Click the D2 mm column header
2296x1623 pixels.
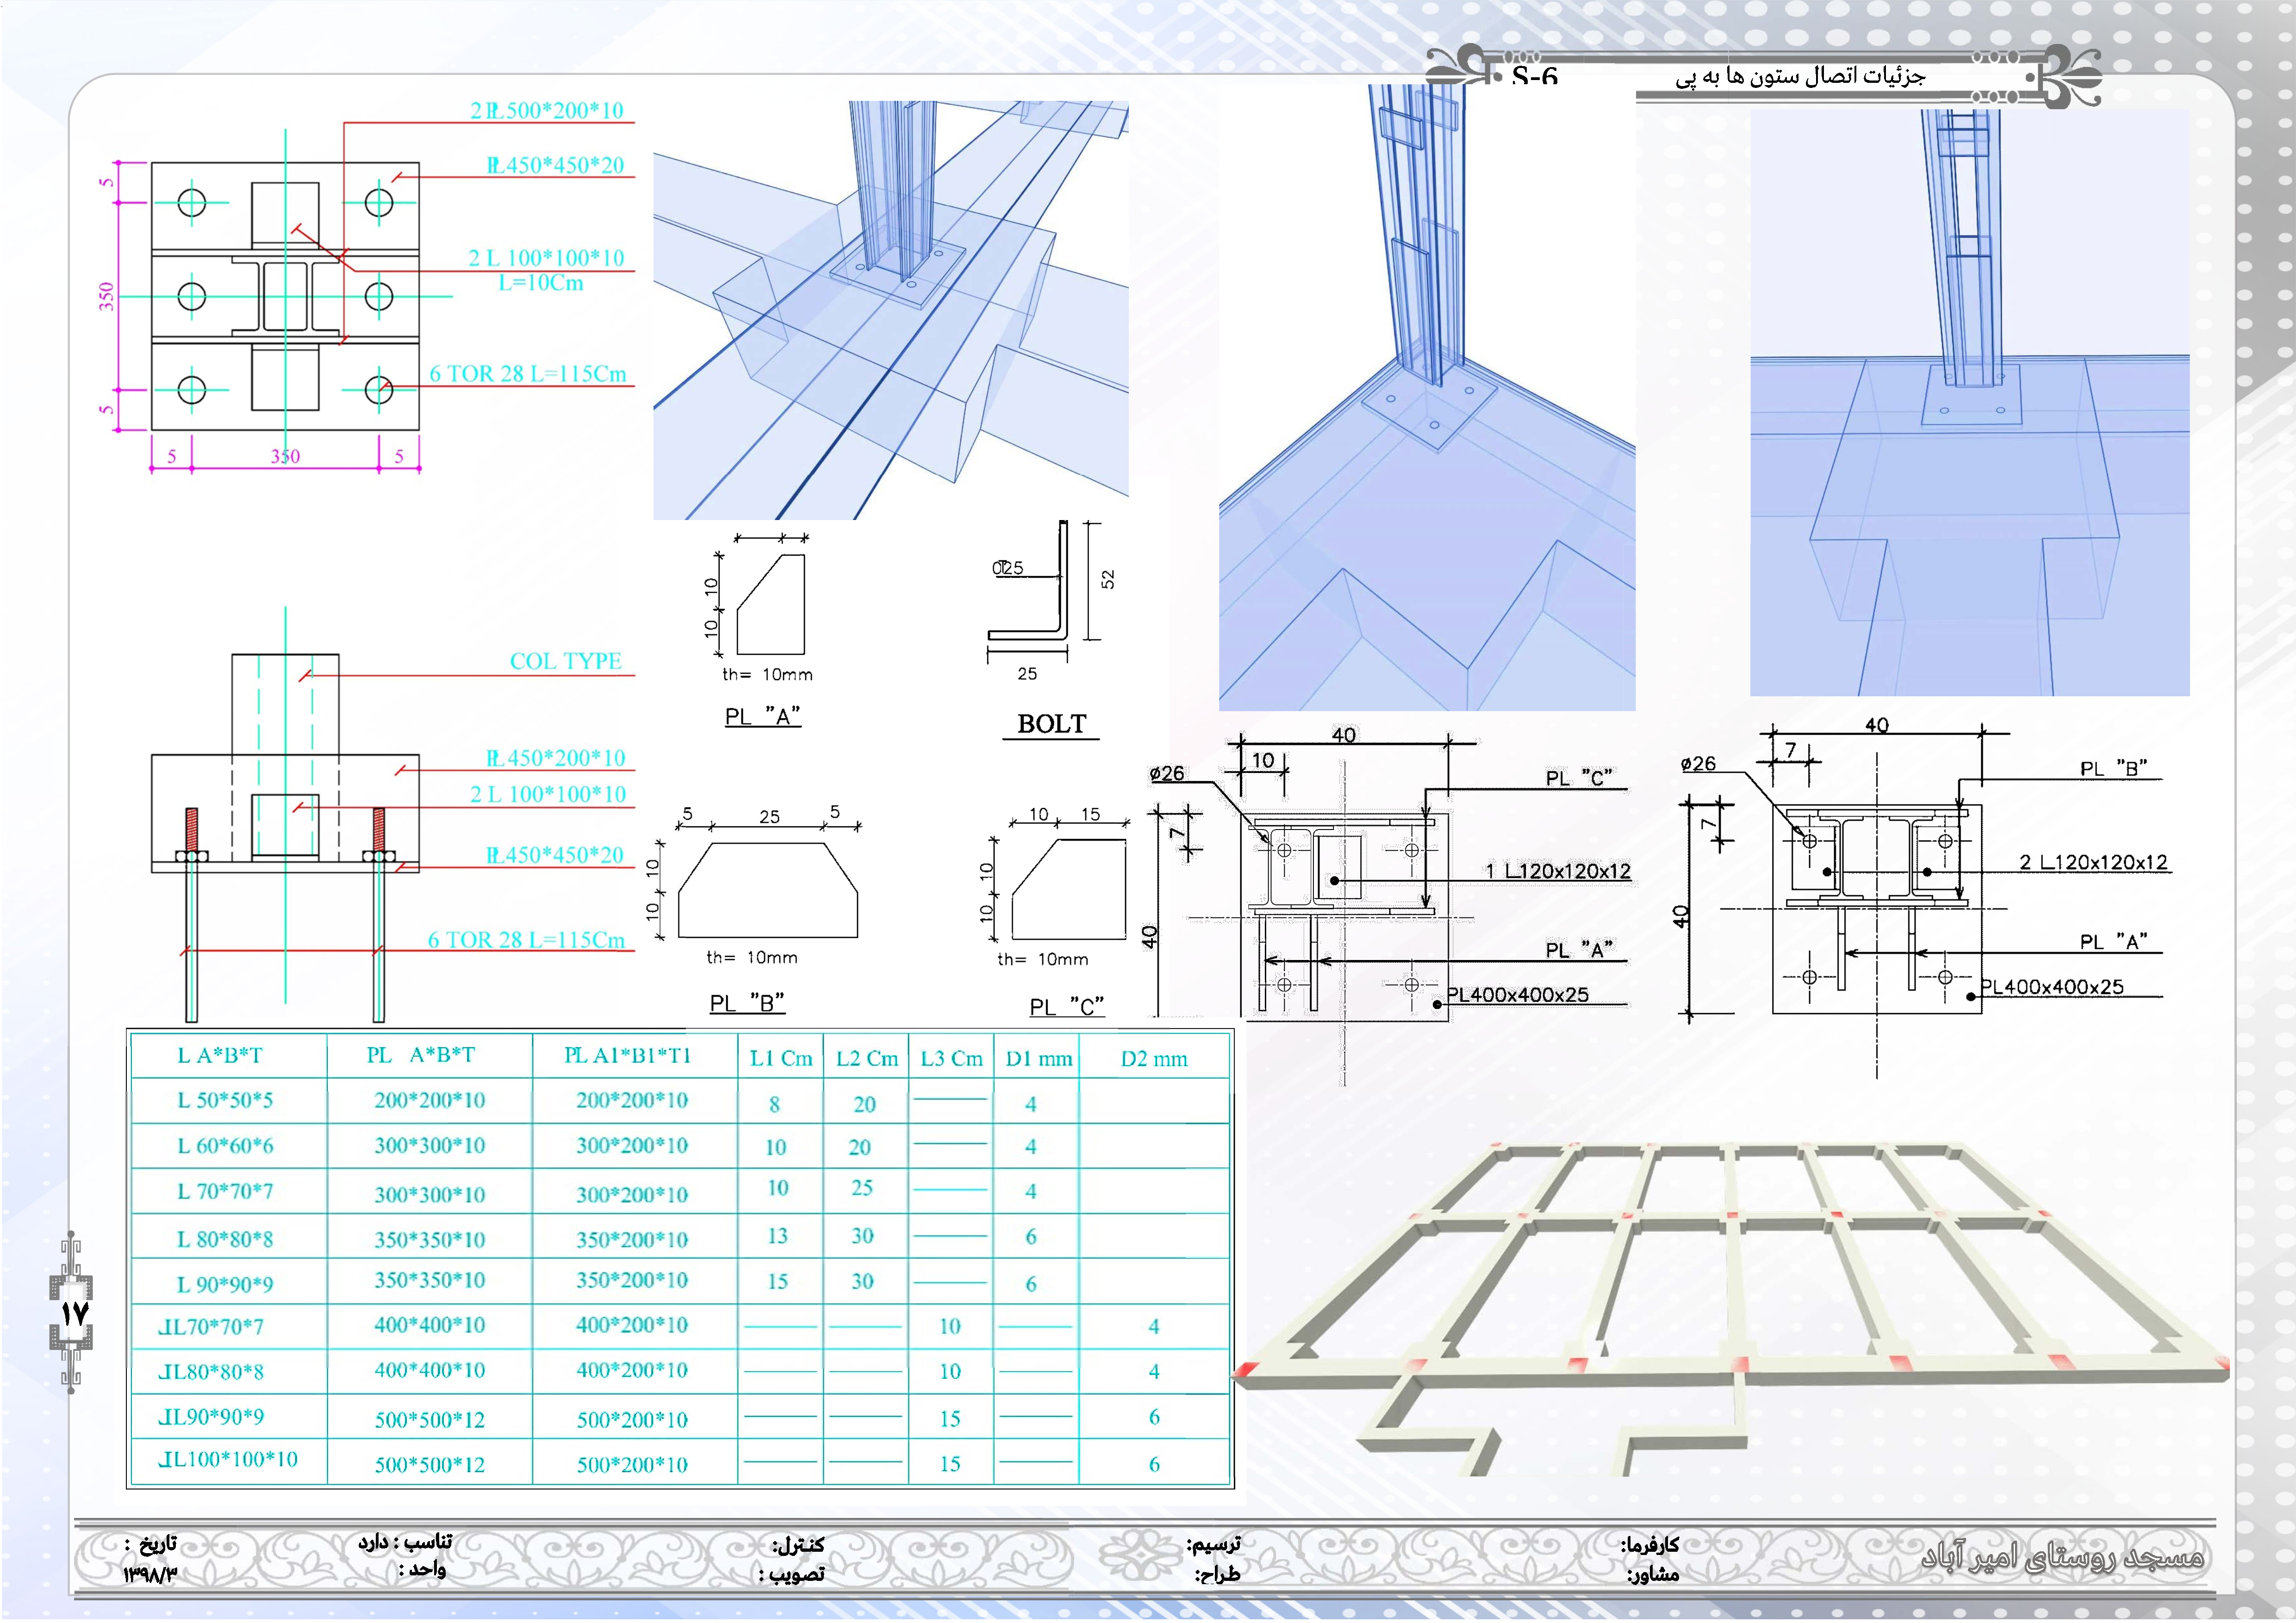1153,1059
